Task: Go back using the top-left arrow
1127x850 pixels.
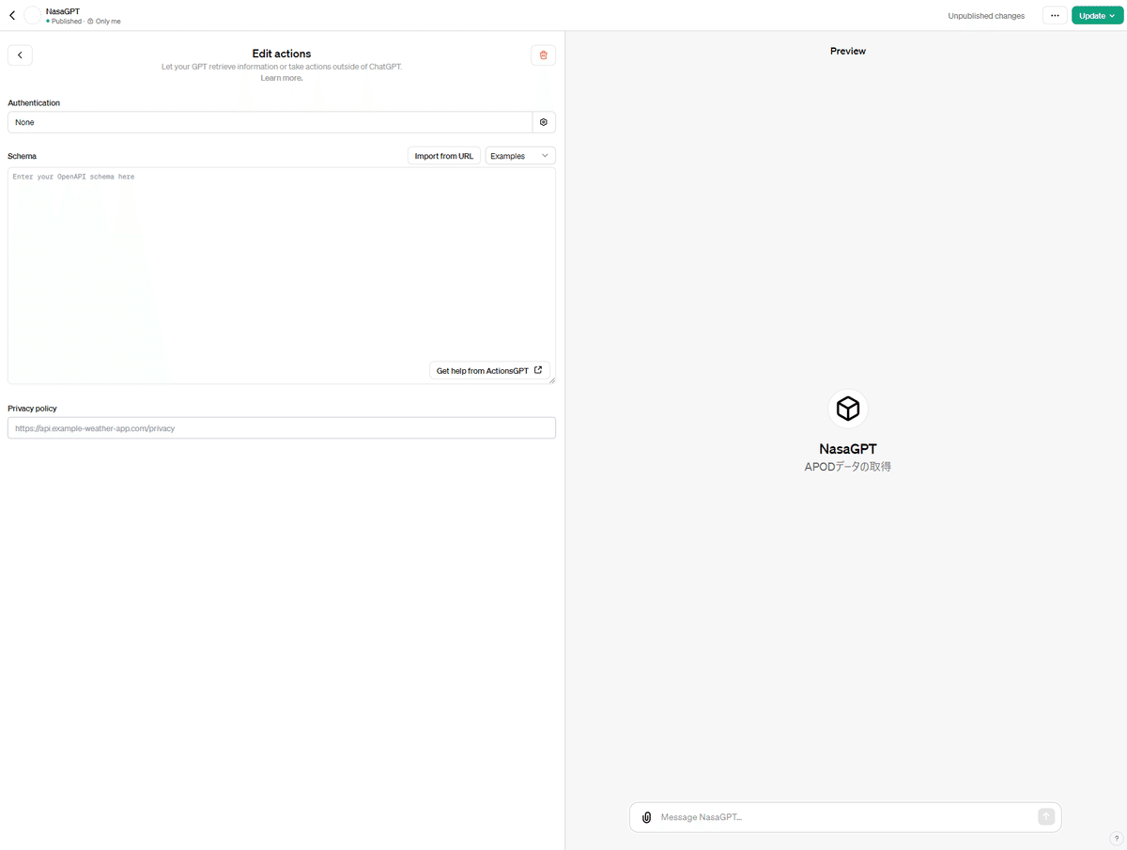Action: (12, 15)
